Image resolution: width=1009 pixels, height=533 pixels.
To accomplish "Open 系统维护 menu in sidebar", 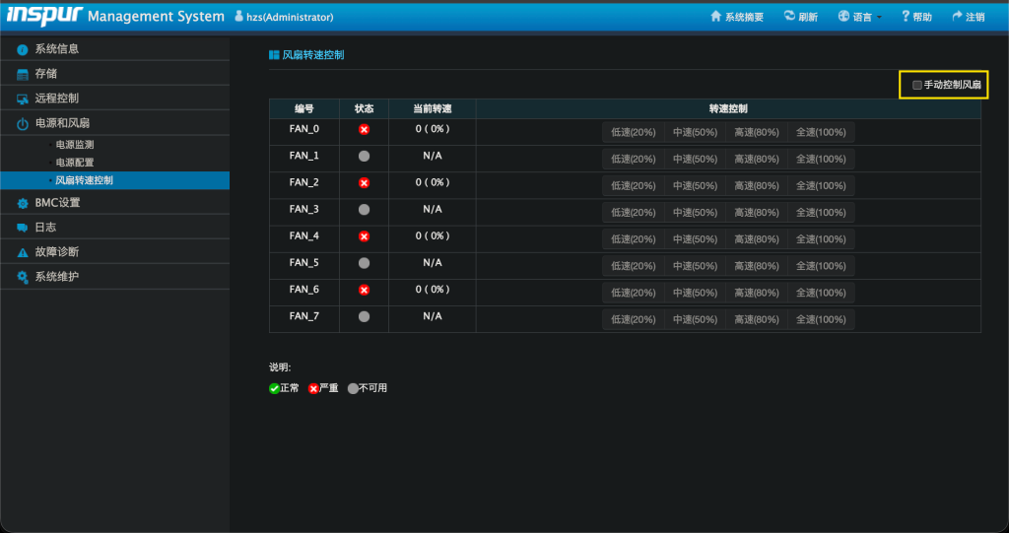I will (x=115, y=276).
